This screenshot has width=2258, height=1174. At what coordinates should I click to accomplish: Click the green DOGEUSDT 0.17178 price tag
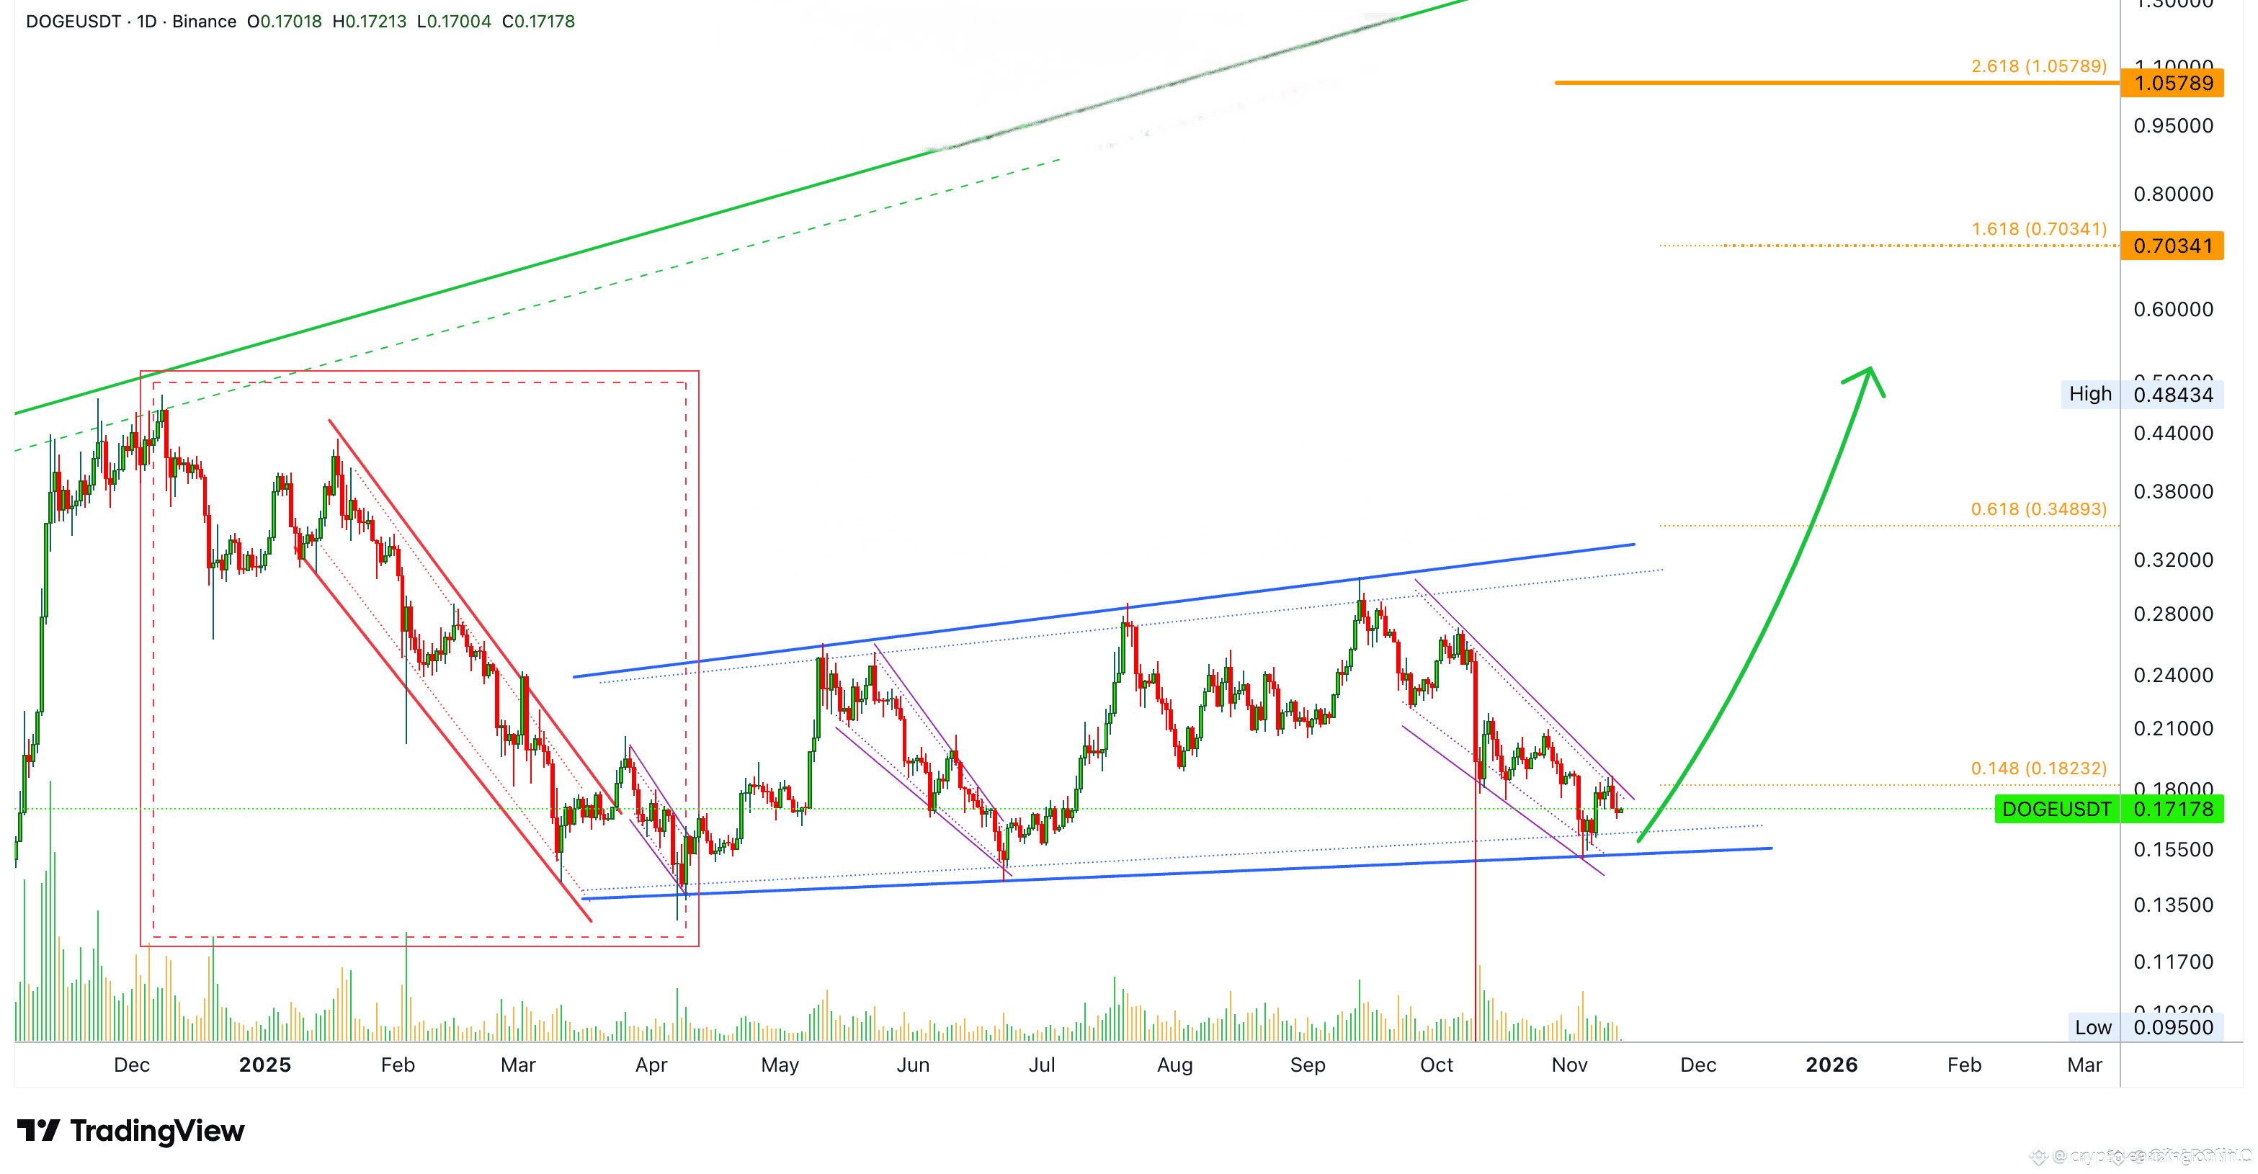tap(2109, 809)
